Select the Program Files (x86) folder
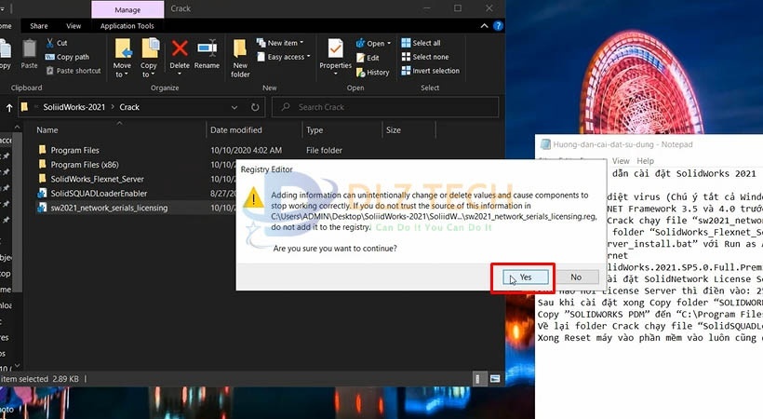This screenshot has width=763, height=419. (x=84, y=165)
